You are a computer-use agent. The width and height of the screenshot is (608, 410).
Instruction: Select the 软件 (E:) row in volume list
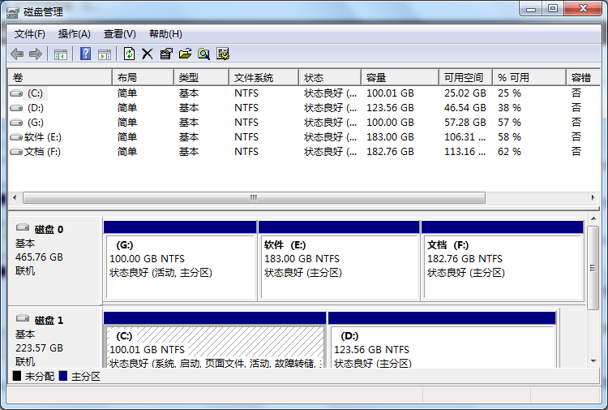point(43,137)
